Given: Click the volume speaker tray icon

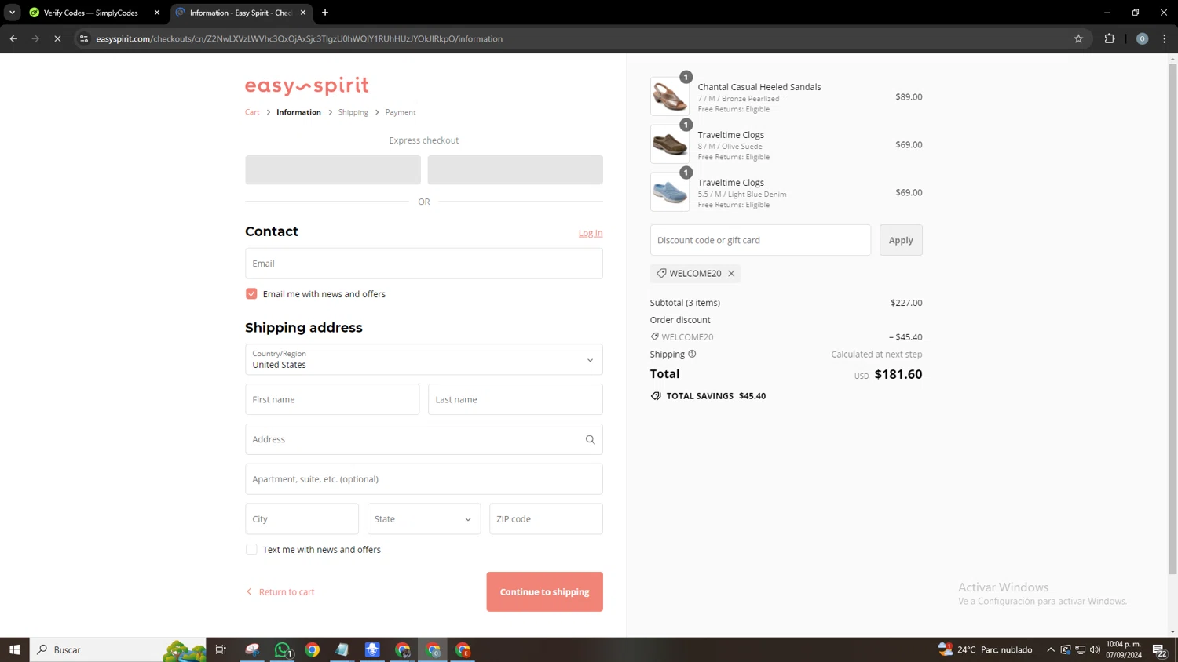Looking at the screenshot, I should 1095,649.
